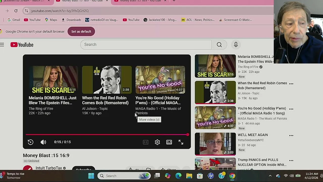Open File Explorer from the taskbar
This screenshot has width=323, height=182.
189,176
